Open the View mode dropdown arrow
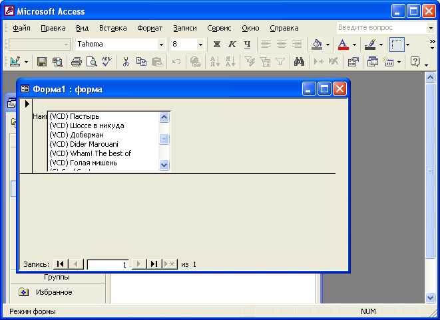This screenshot has height=320, width=440. click(x=26, y=62)
